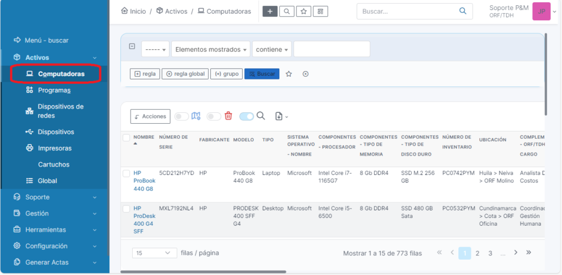Open Dispositivos de redes in the sidebar
Screen dimensions: 562x275
pyautogui.click(x=60, y=111)
